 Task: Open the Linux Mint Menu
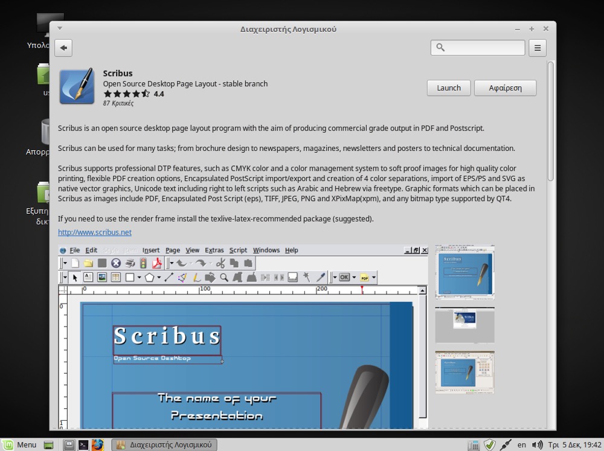19,444
